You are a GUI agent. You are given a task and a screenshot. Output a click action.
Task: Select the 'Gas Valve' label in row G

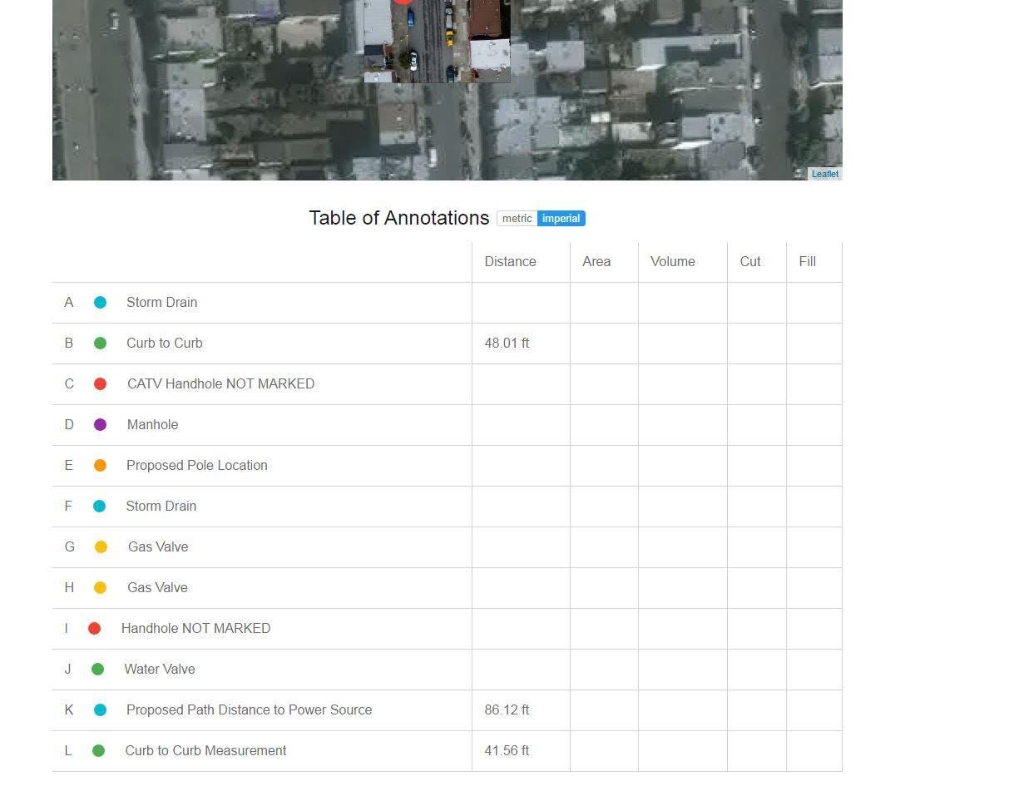pyautogui.click(x=158, y=547)
